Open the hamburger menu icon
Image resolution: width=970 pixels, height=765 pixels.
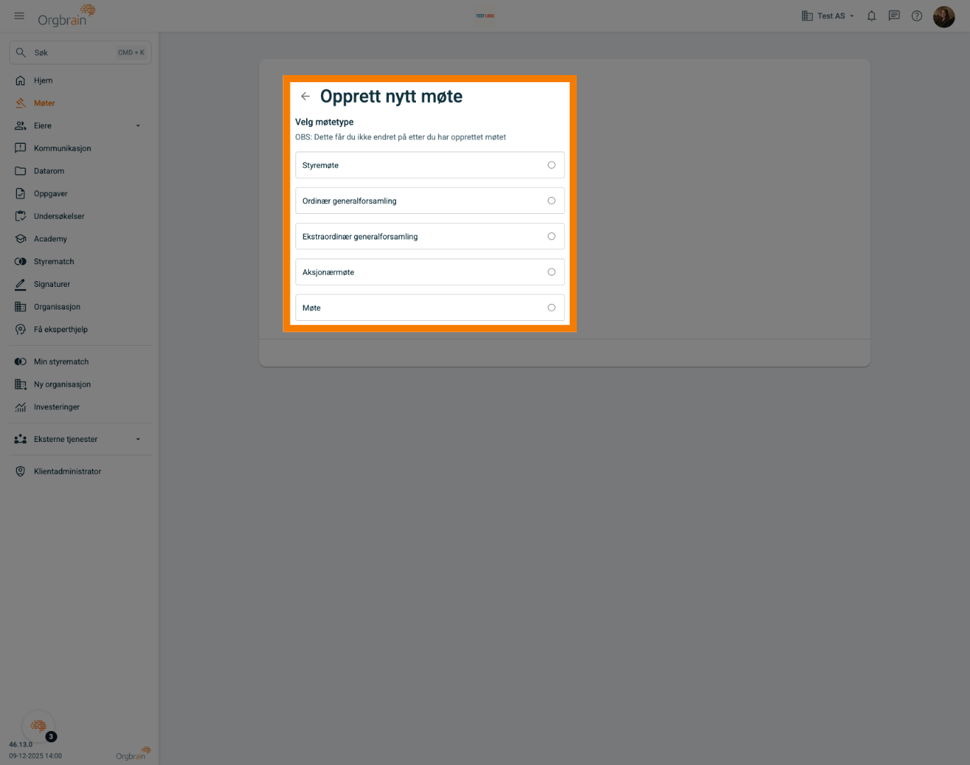click(19, 16)
